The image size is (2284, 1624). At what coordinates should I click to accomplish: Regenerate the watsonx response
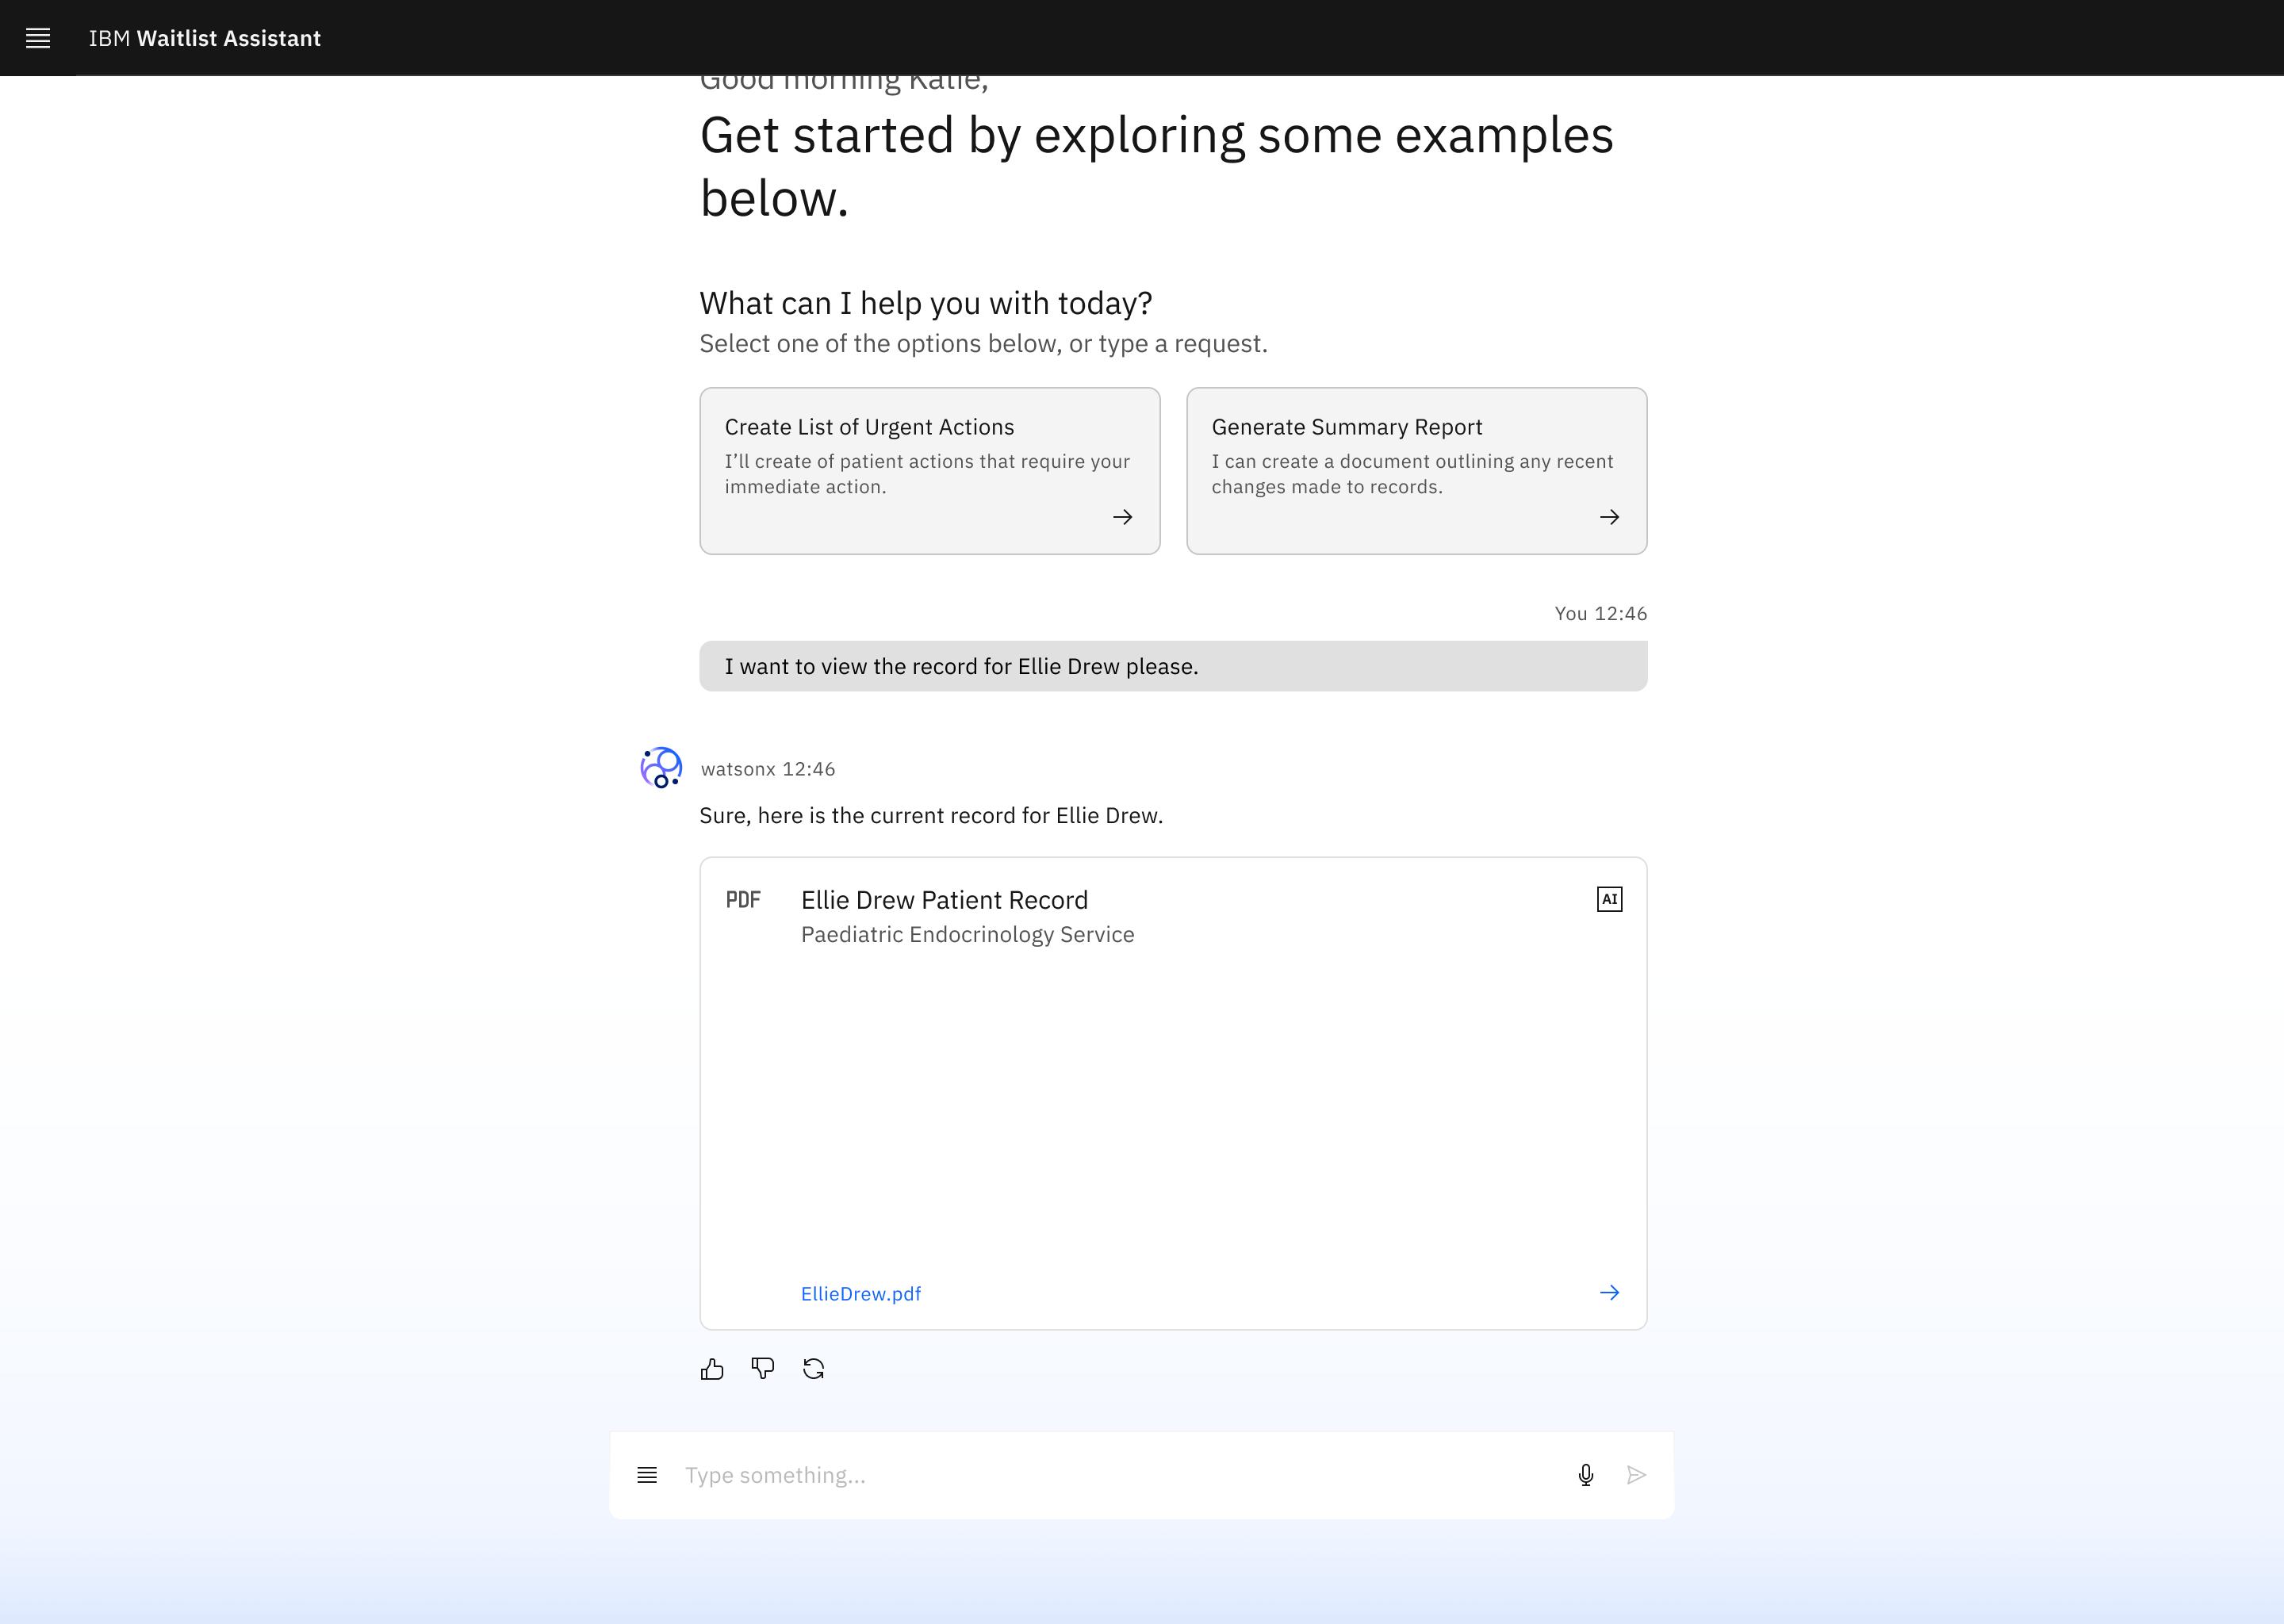pyautogui.click(x=814, y=1369)
